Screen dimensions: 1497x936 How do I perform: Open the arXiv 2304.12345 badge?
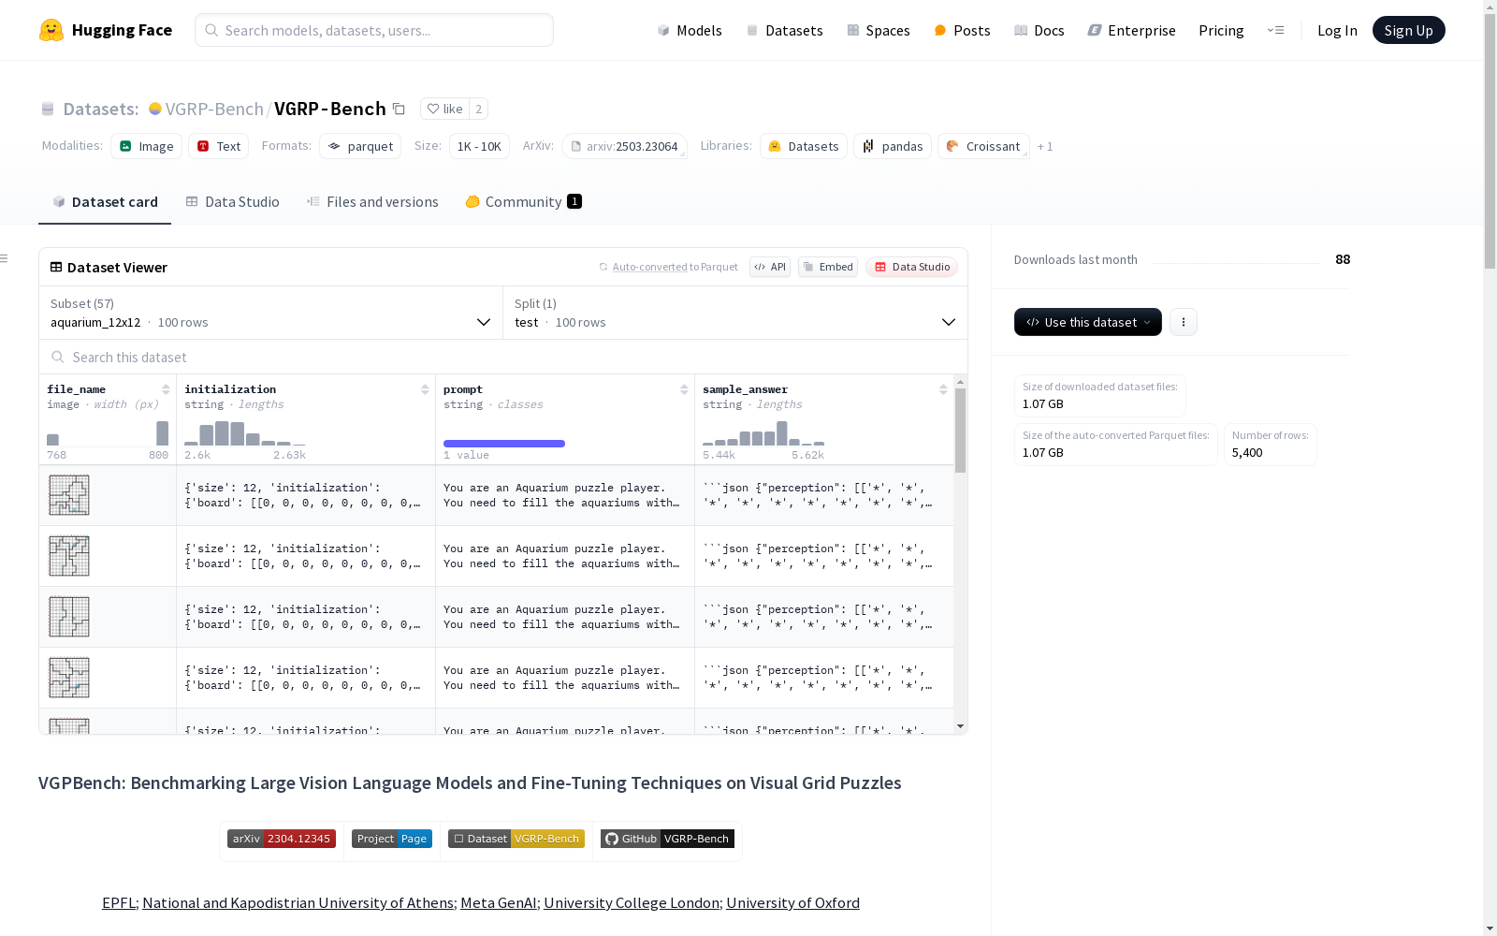282,839
